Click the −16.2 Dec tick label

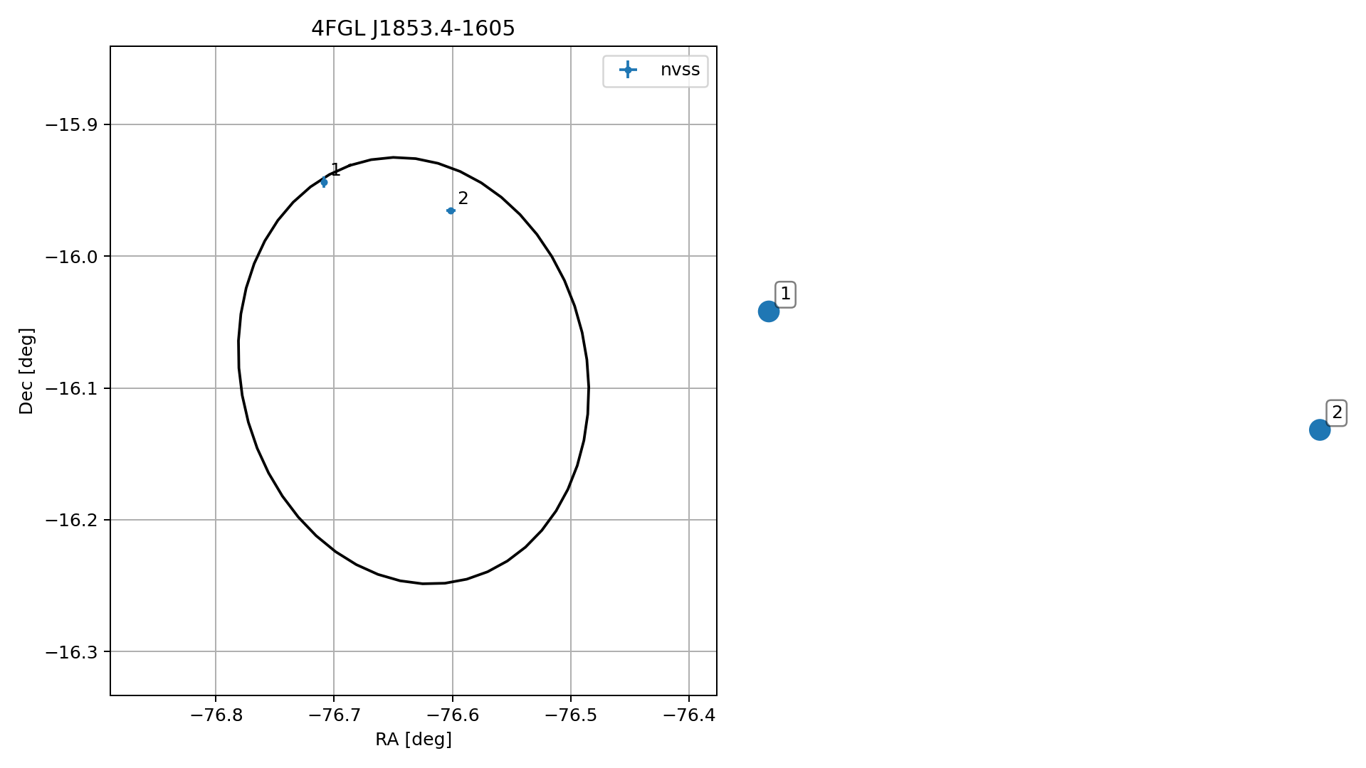[73, 521]
